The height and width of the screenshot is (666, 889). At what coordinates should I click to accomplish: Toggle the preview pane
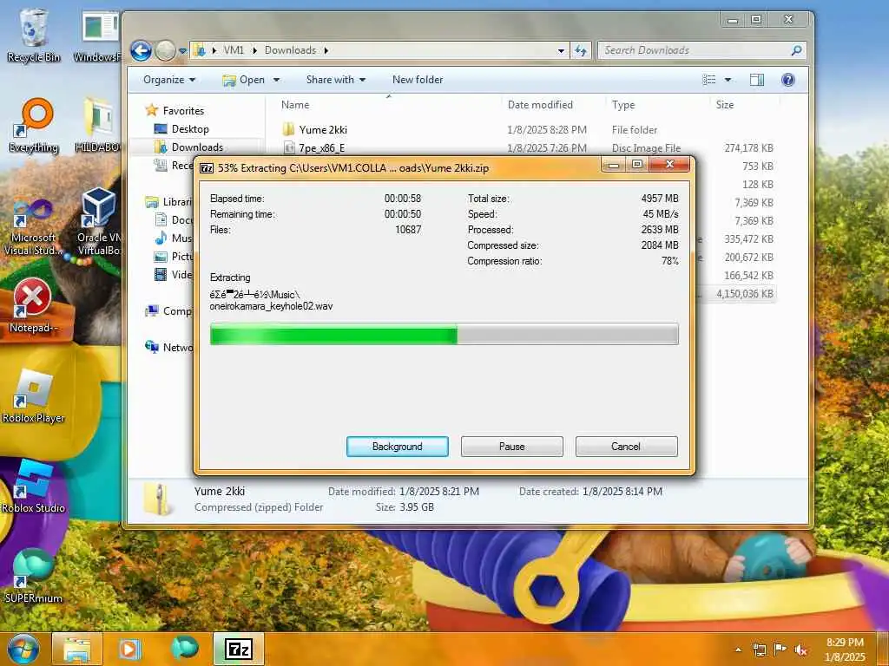757,80
